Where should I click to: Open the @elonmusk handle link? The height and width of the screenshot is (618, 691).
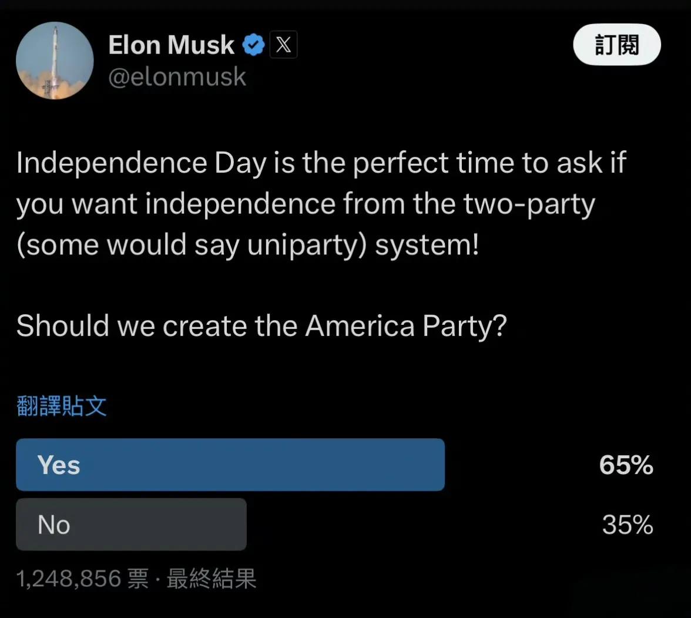(x=177, y=76)
